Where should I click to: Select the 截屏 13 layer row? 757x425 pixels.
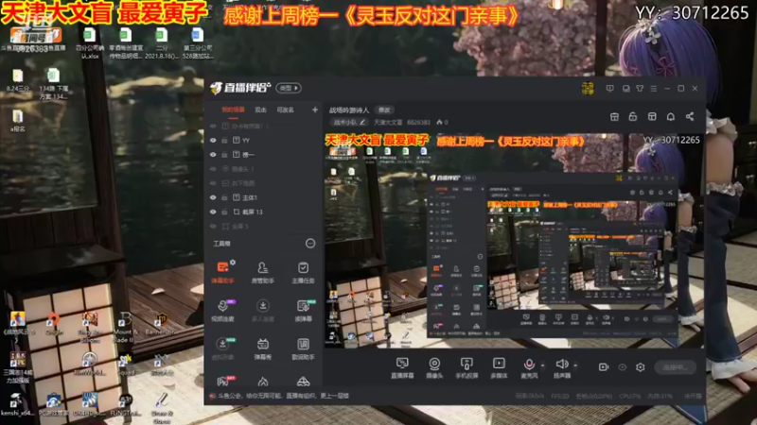[264, 212]
